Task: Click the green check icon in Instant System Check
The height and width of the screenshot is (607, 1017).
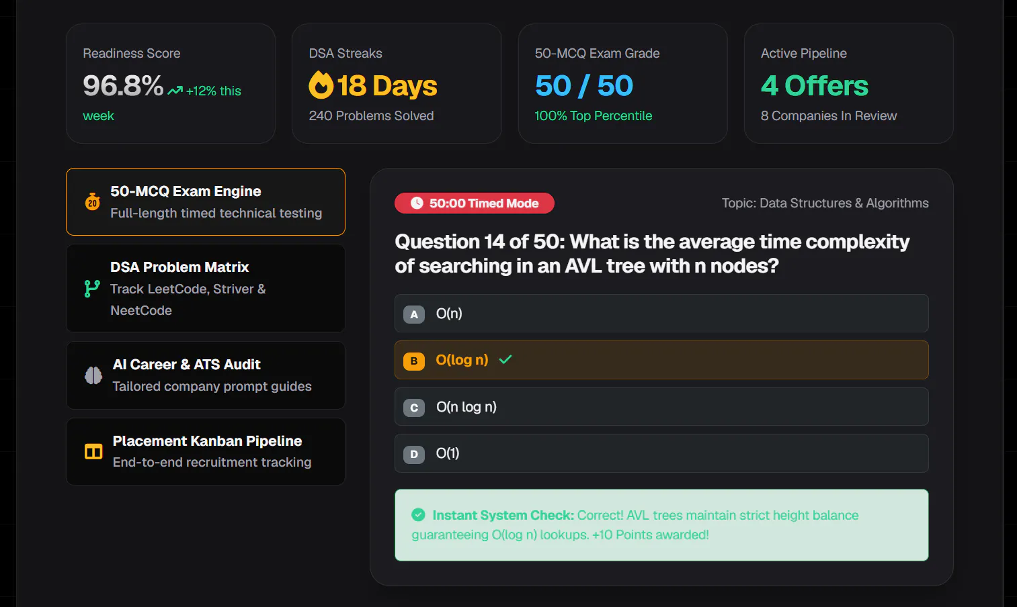Action: (418, 515)
